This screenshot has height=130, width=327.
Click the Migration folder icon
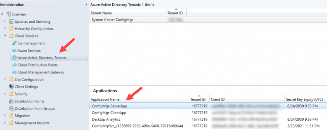[11, 116]
